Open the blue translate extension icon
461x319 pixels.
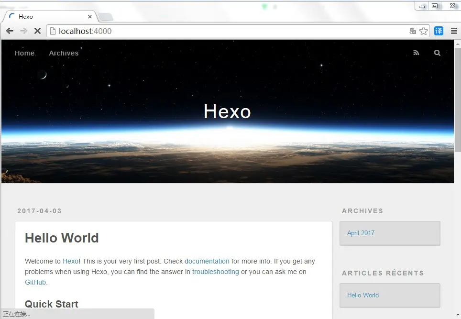(439, 31)
